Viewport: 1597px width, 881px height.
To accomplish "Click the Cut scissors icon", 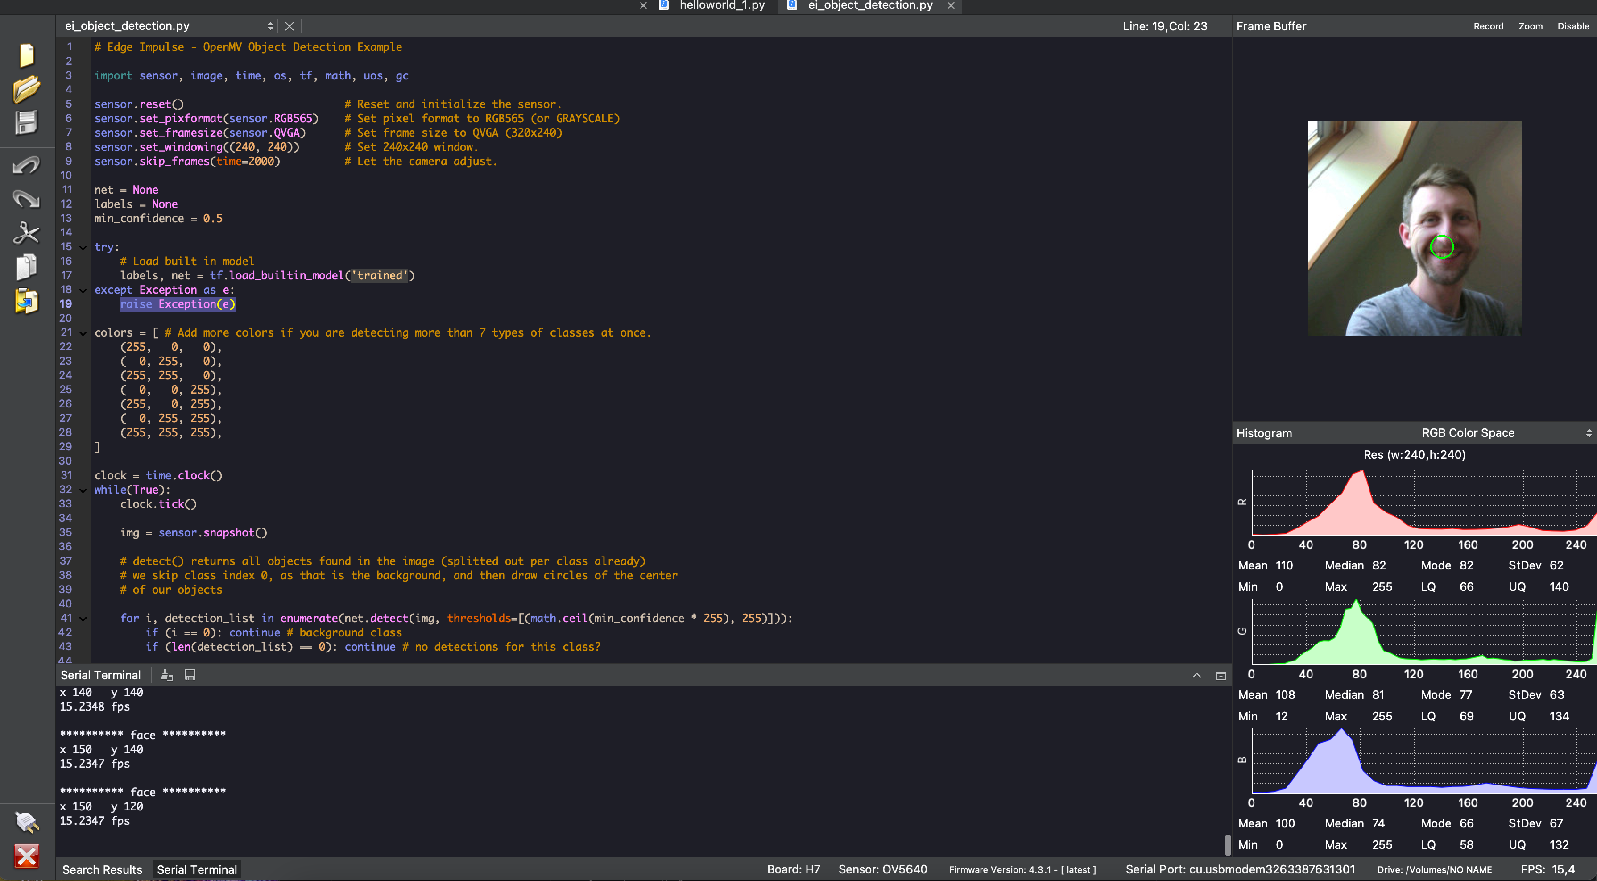I will [x=26, y=233].
